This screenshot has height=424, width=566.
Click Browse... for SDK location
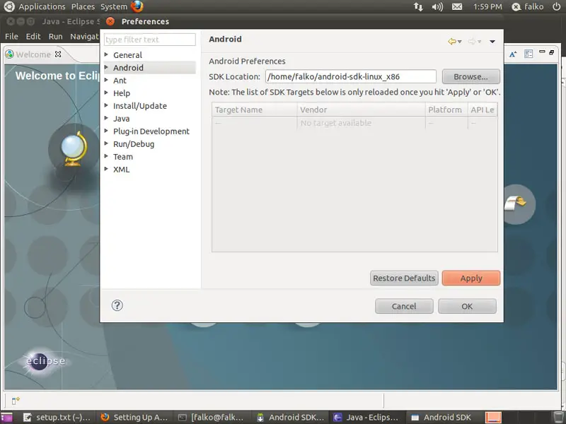(470, 76)
